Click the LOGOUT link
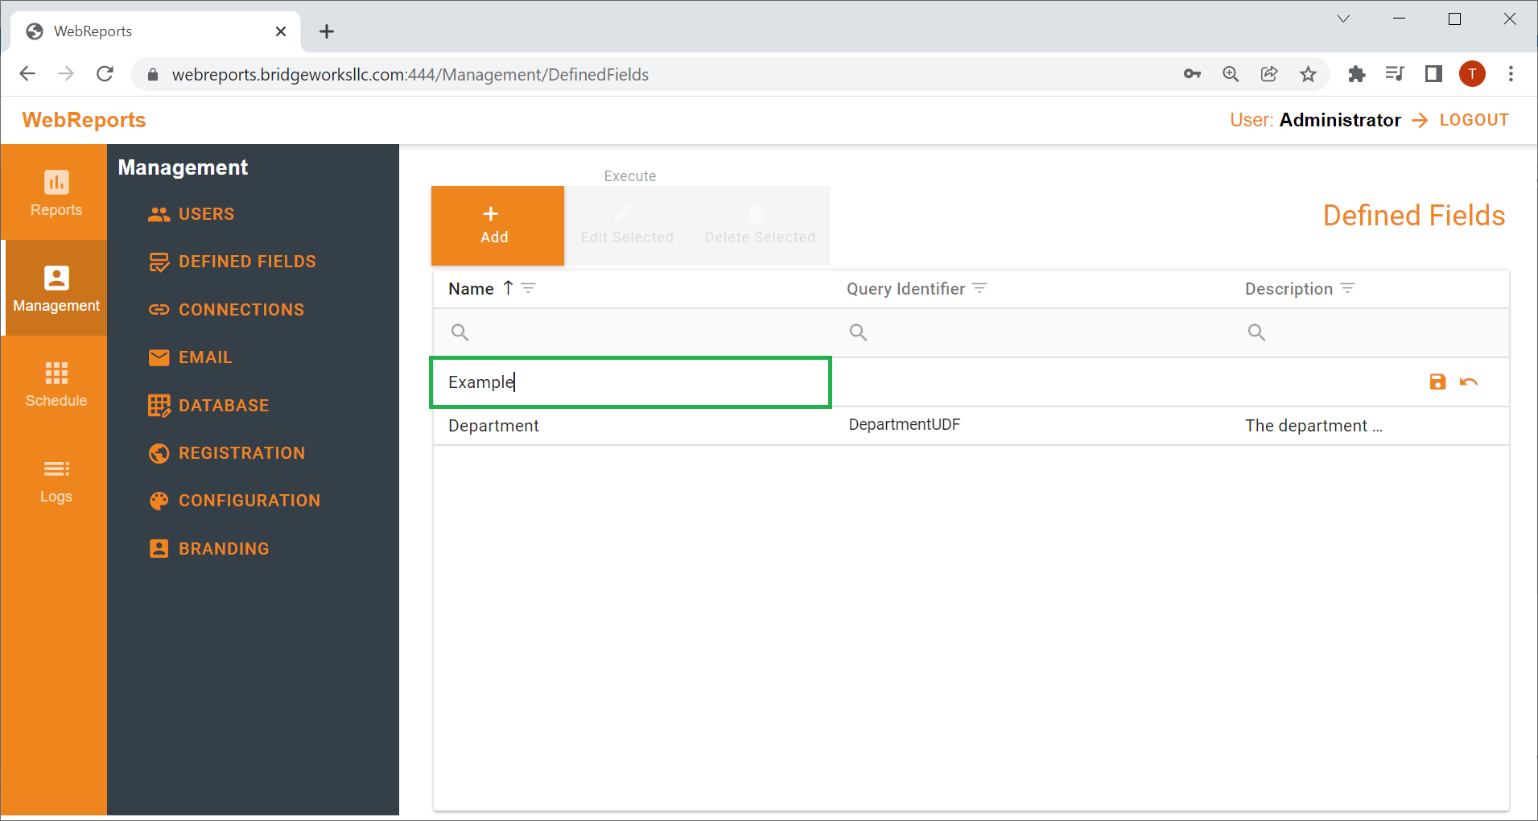Screen dimensions: 1538x821 tap(1474, 120)
